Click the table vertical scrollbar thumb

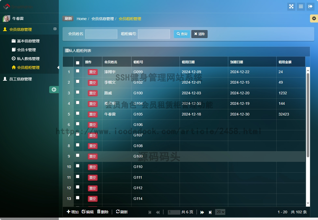tap(308, 115)
